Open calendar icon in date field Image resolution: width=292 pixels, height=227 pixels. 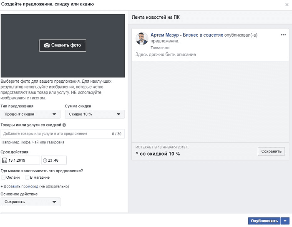pyautogui.click(x=5, y=160)
